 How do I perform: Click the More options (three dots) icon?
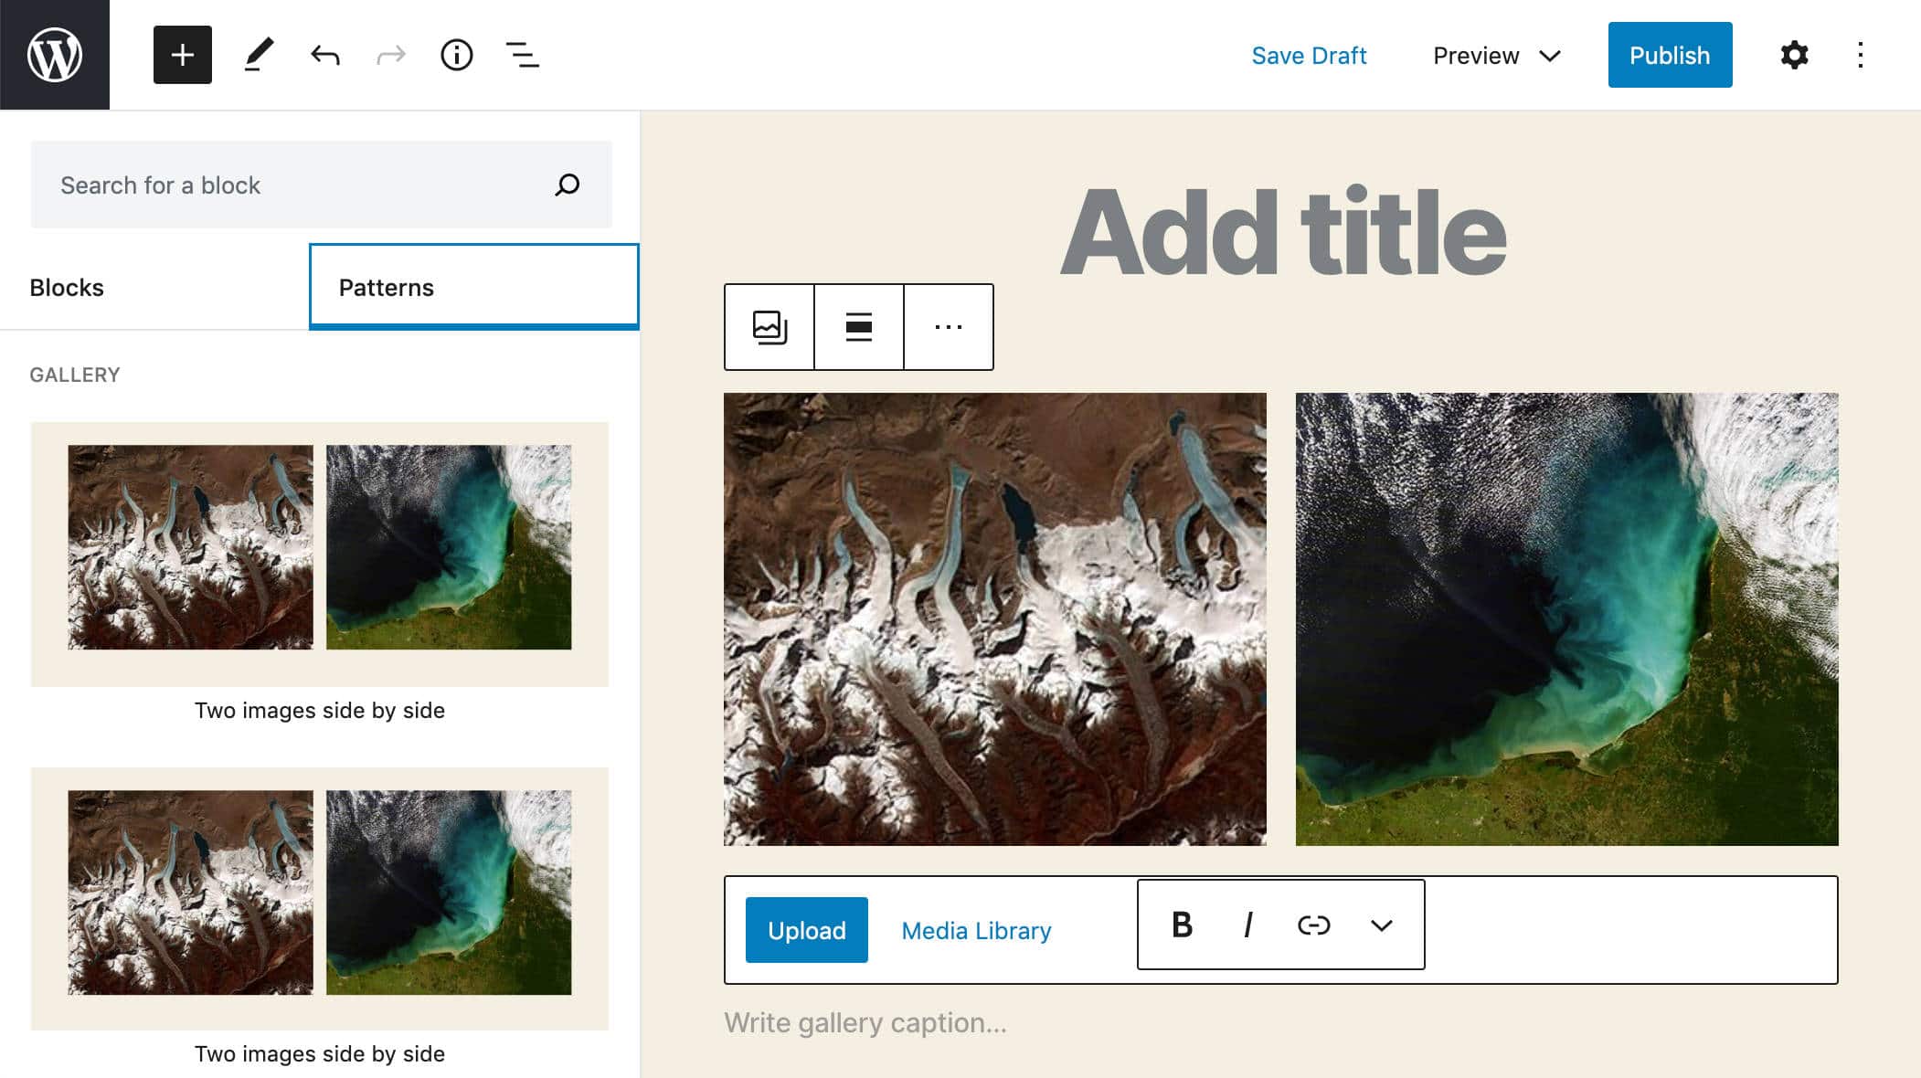(x=949, y=326)
